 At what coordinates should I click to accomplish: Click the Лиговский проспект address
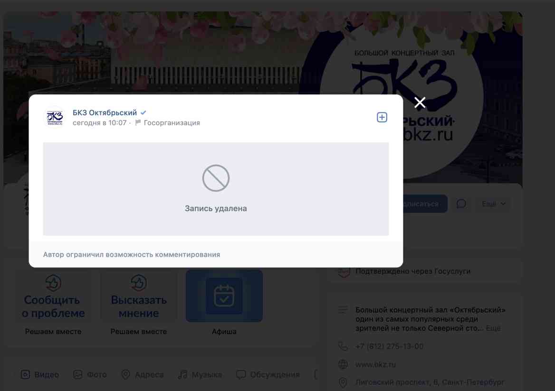(430, 382)
